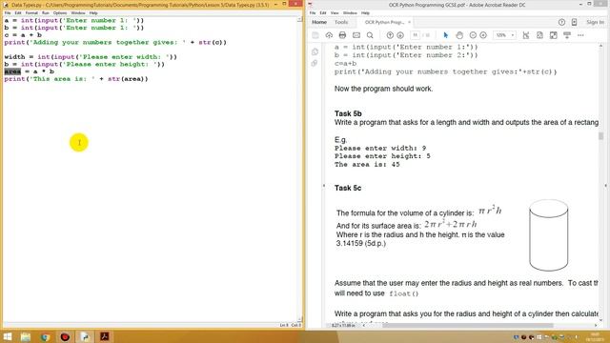
Task: Click the Sign In link in Acrobat
Action: click(x=595, y=23)
